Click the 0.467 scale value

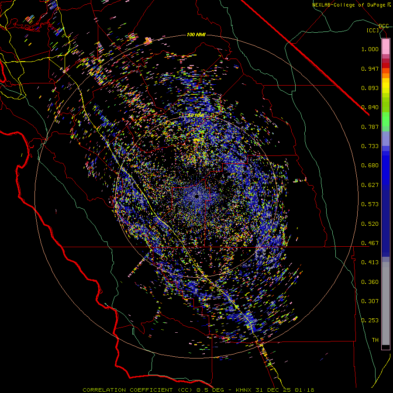coord(370,243)
